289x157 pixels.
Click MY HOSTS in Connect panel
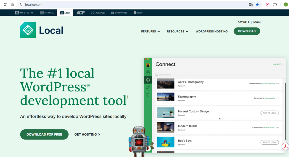(278, 64)
